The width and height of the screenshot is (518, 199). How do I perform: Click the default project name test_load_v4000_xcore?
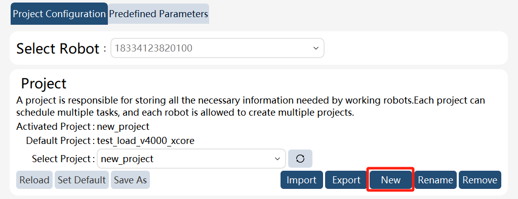146,141
